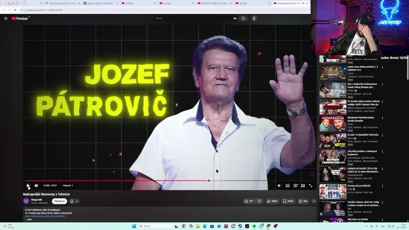Image resolution: width=409 pixels, height=230 pixels.
Task: Focus the Hledat search field
Action: pyautogui.click(x=193, y=18)
